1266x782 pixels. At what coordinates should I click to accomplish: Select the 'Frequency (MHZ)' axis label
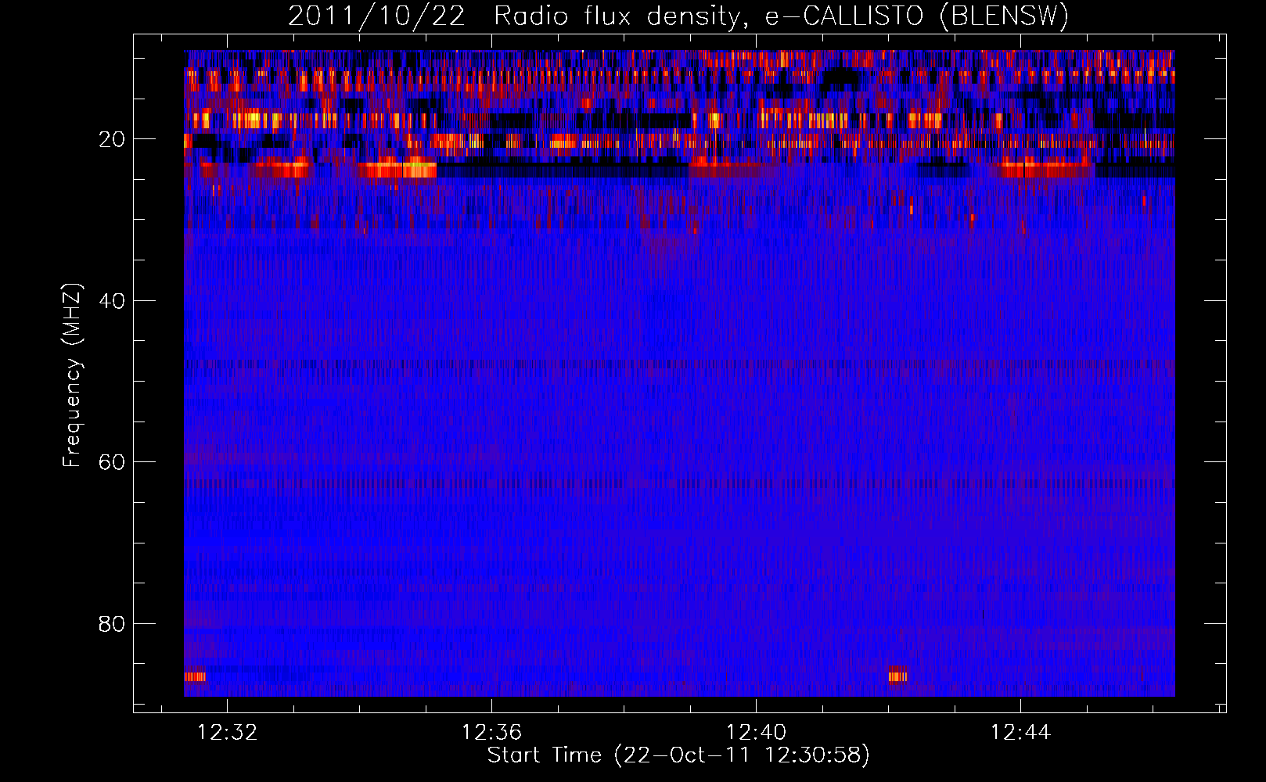(x=71, y=375)
